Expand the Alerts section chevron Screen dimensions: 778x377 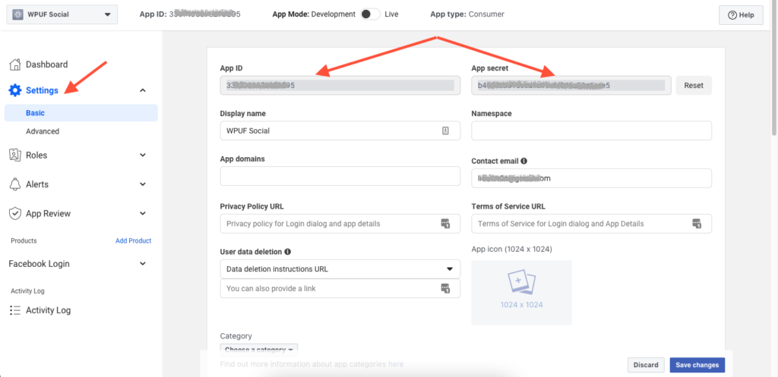tap(143, 184)
